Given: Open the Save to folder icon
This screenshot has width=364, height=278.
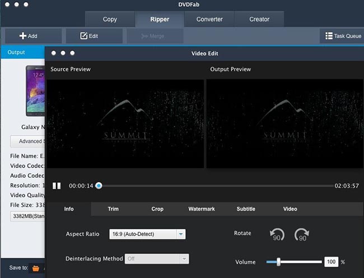Looking at the screenshot, I should tap(36, 268).
